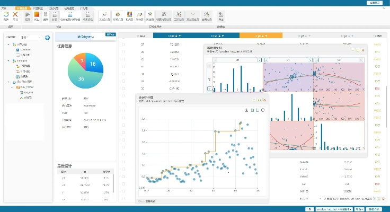Collapse the first top-level node in the project tree
Screen dimensions: 390x212
point(8,44)
